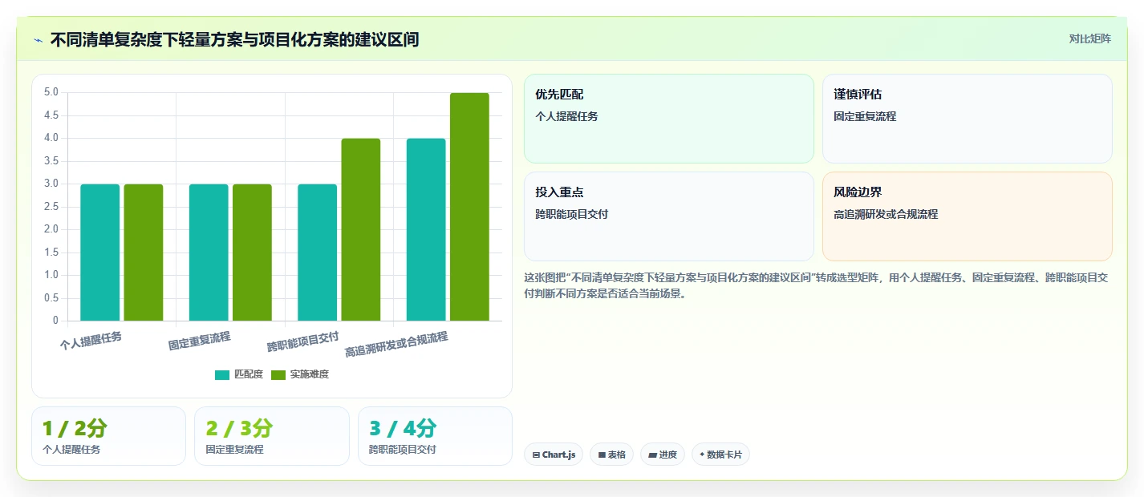Image resolution: width=1144 pixels, height=497 pixels.
Task: Click the icon in the Chart.js tag
Action: 536,455
